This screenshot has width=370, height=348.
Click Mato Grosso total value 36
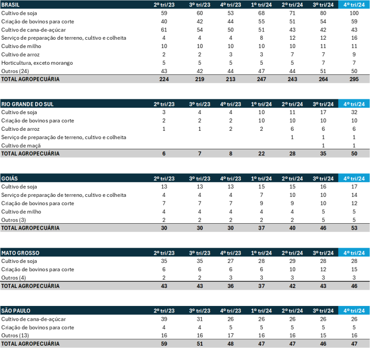click(x=230, y=286)
